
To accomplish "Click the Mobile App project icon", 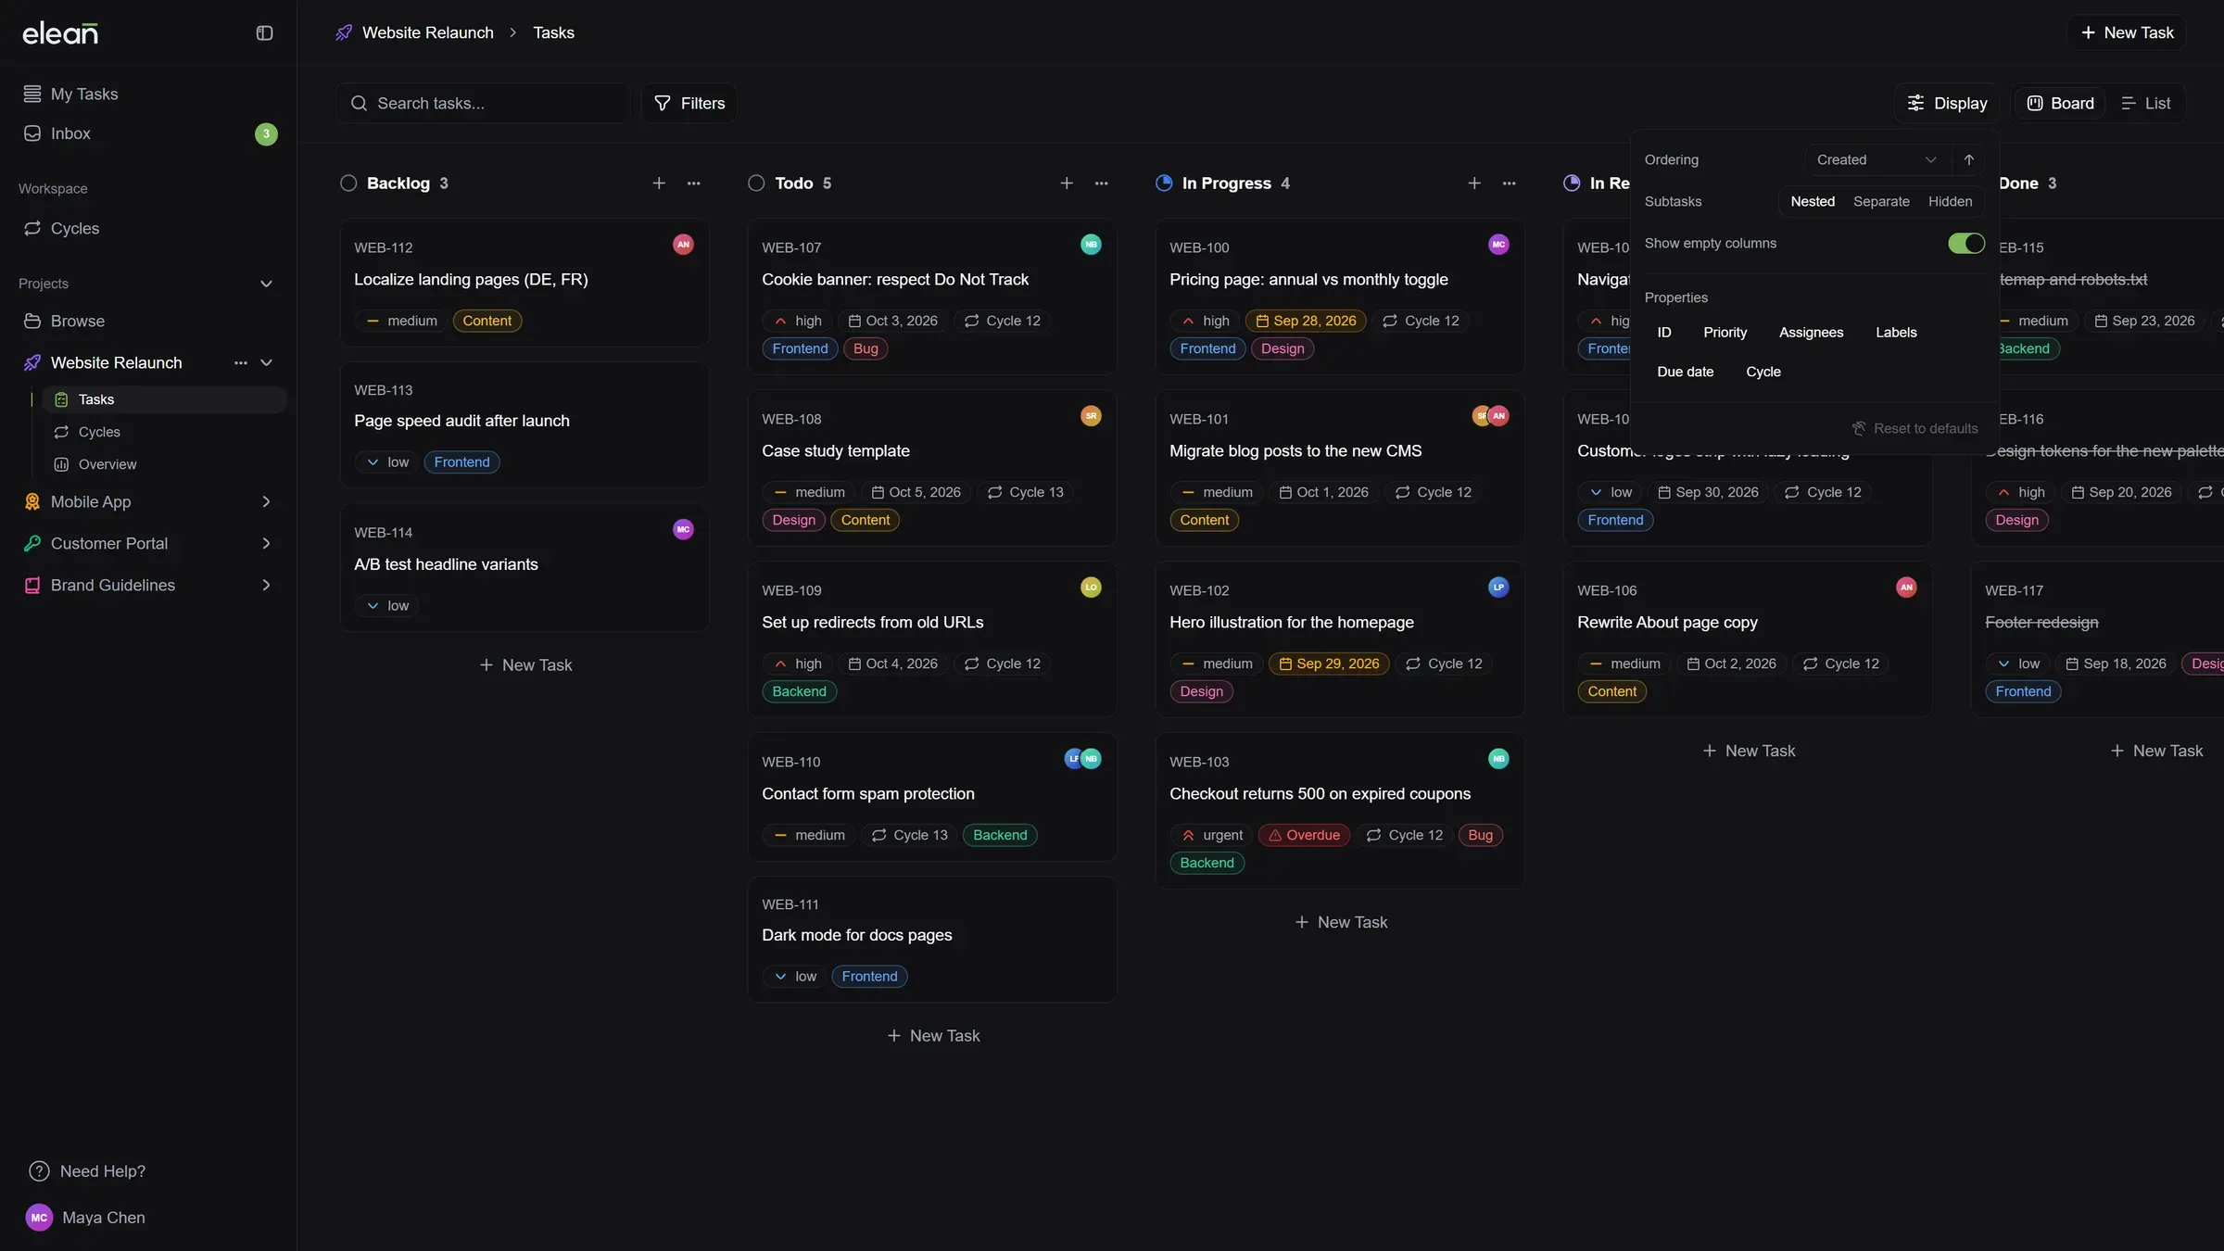I will [32, 501].
